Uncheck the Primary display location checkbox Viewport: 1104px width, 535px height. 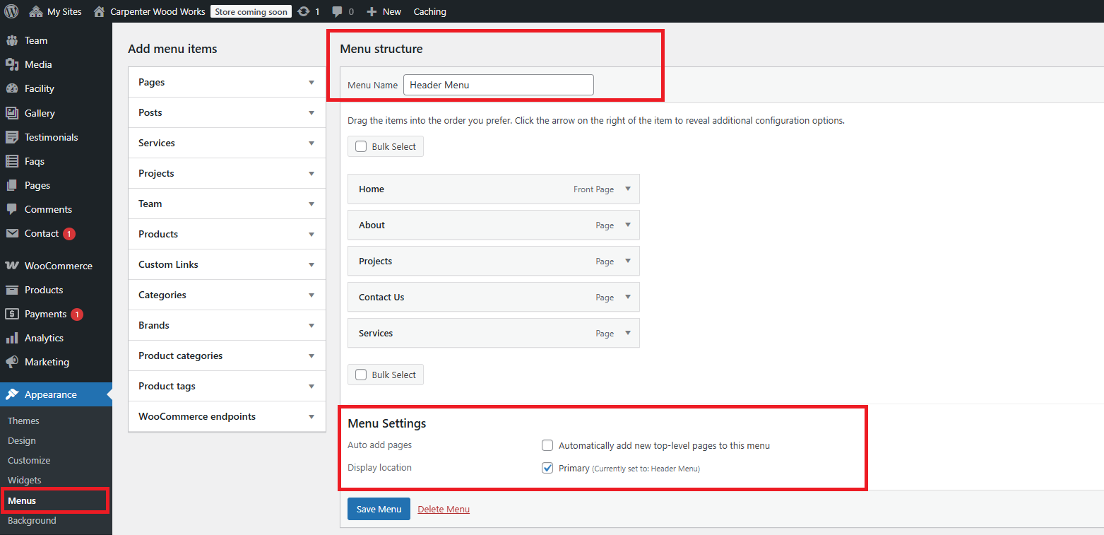(547, 468)
